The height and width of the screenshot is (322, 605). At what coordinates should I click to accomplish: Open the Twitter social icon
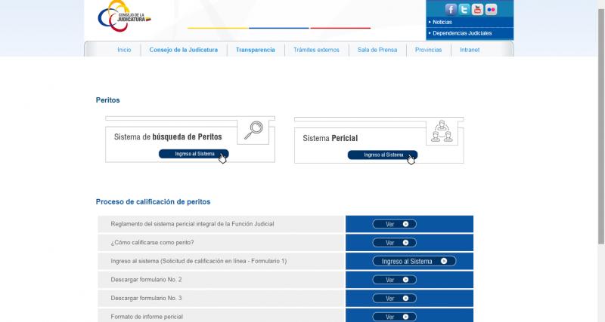click(x=464, y=9)
